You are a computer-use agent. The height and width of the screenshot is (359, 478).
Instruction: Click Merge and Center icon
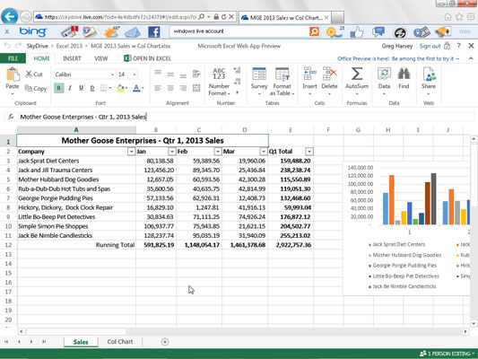[x=196, y=88]
